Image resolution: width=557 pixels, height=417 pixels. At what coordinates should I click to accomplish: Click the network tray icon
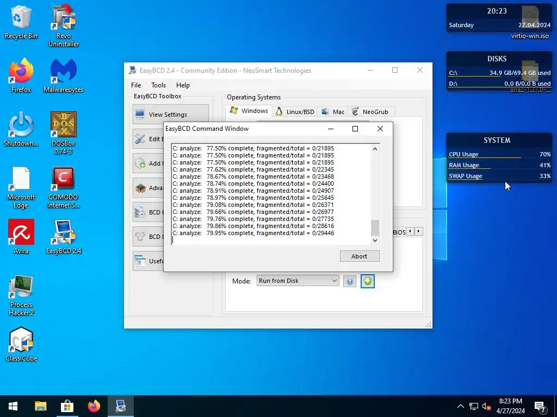coord(474,406)
